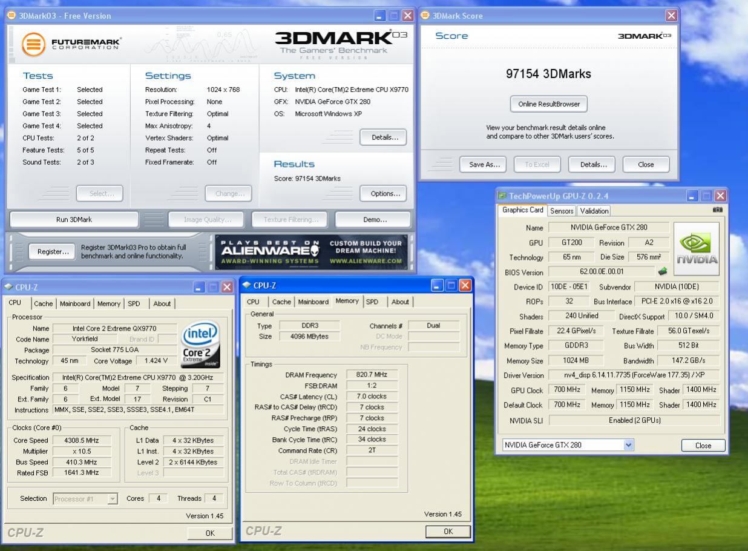
Task: Click Options button in Results section
Action: pos(384,194)
